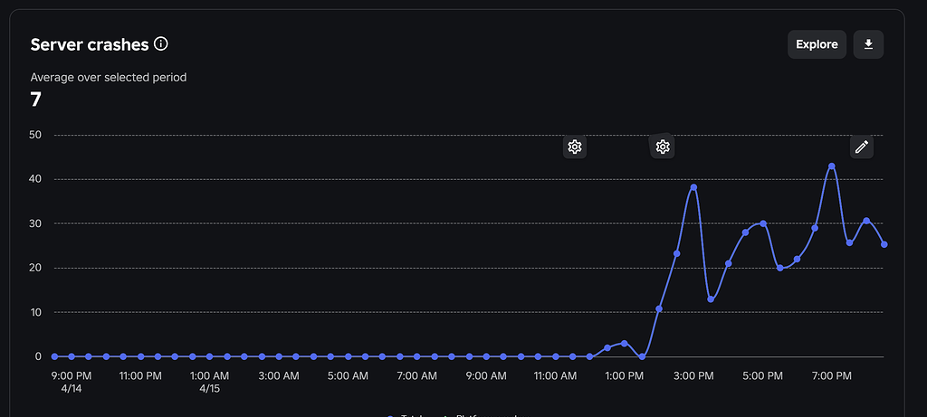Image resolution: width=927 pixels, height=417 pixels.
Task: Open the gear annotation near 2:00 PM
Action: tap(662, 147)
